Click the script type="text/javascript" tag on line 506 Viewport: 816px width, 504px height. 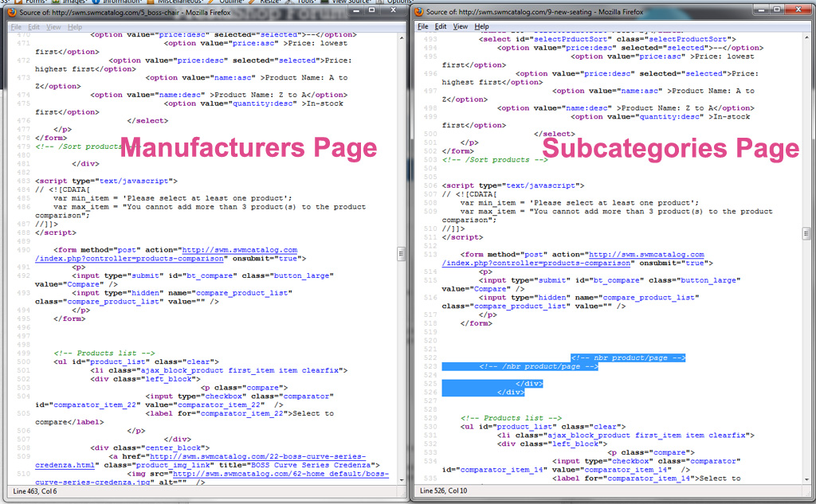[513, 186]
